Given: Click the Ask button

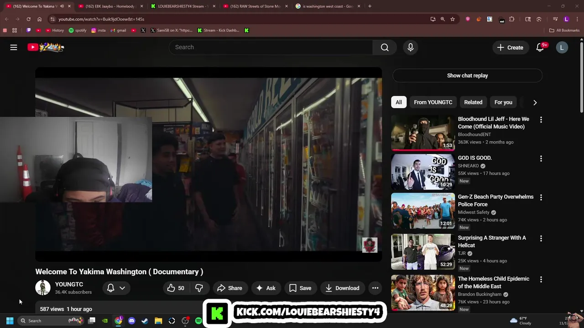Looking at the screenshot, I should [x=266, y=288].
